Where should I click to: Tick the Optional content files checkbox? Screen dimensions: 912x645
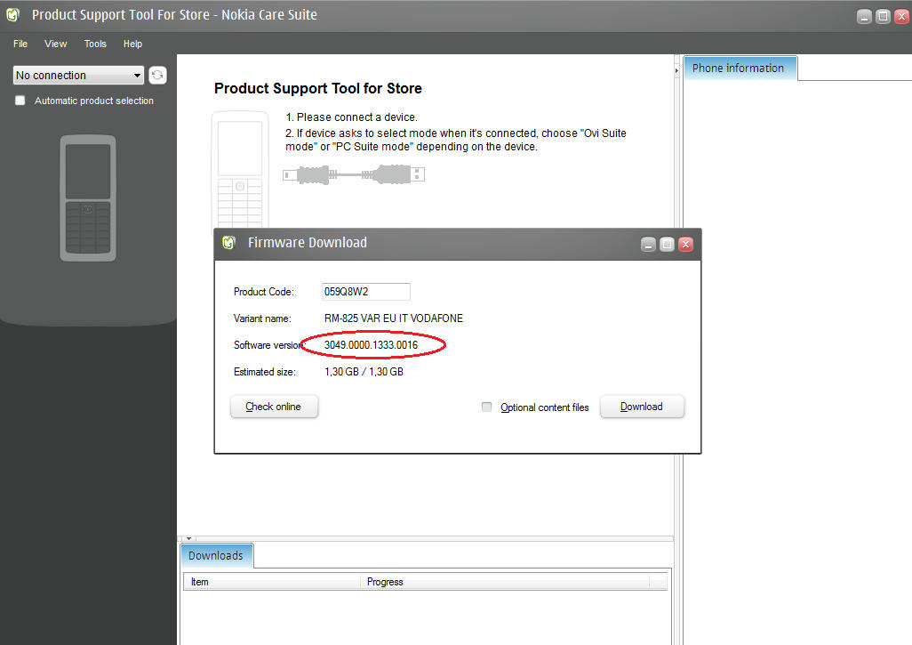(486, 407)
